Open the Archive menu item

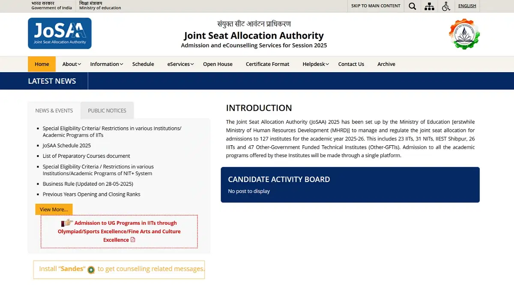click(386, 64)
